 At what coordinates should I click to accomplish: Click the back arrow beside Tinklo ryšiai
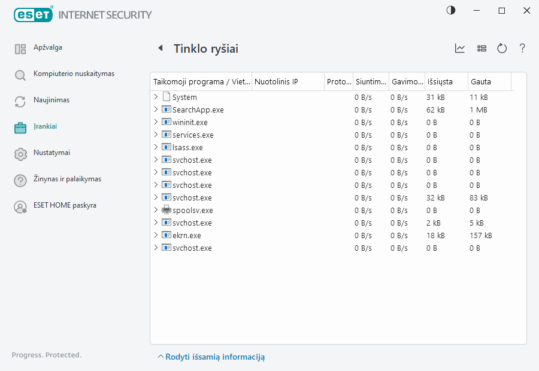coord(160,48)
